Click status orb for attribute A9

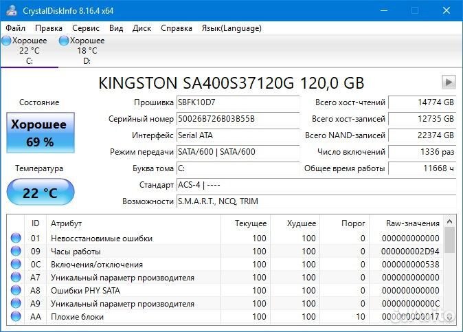pyautogui.click(x=16, y=303)
